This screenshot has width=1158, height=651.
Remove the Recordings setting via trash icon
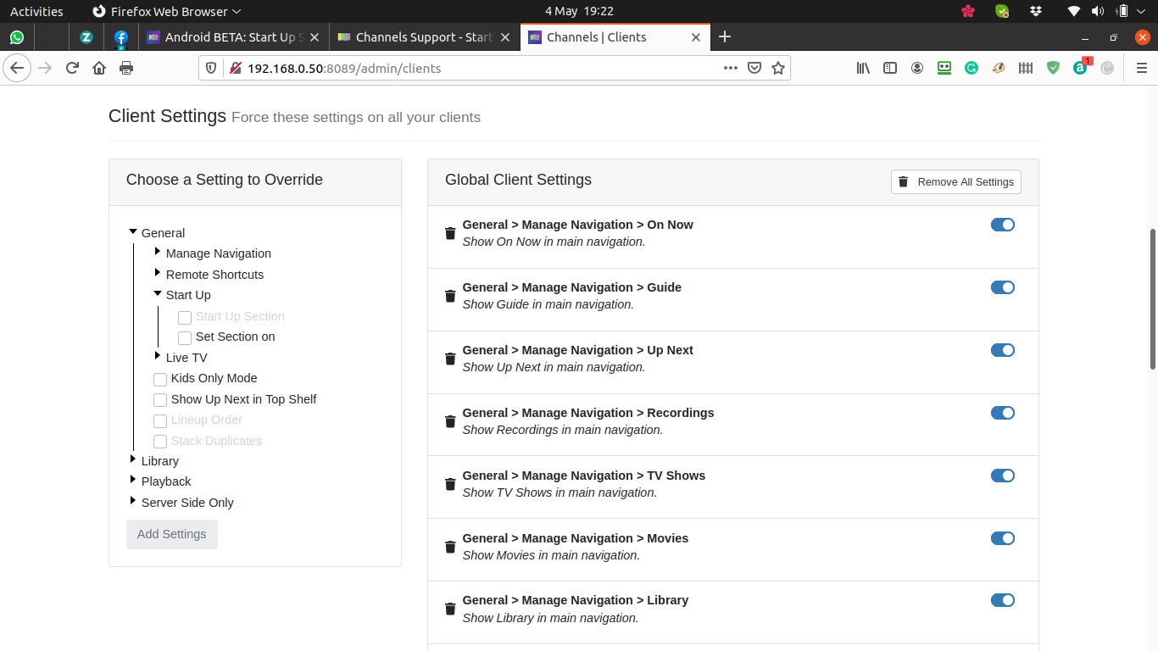coord(450,421)
